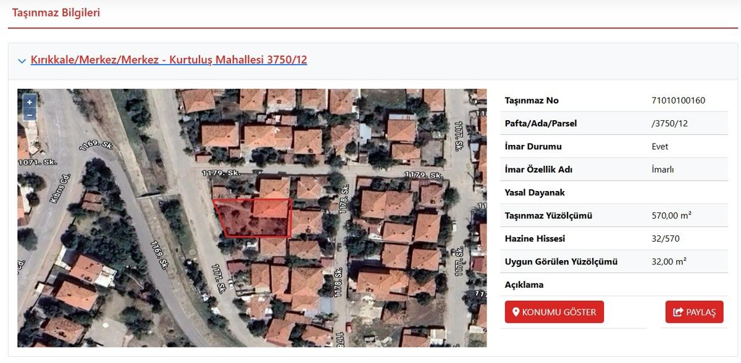The width and height of the screenshot is (741, 363).
Task: Click the İmar Özellik Adı value İmarlı
Action: pyautogui.click(x=663, y=169)
